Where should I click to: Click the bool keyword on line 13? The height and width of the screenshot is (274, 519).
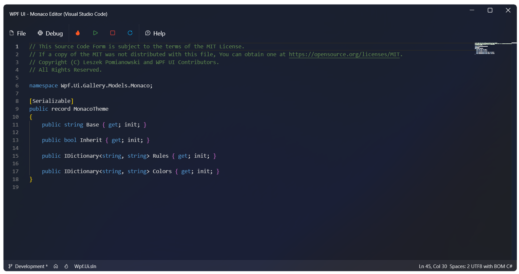pos(70,140)
